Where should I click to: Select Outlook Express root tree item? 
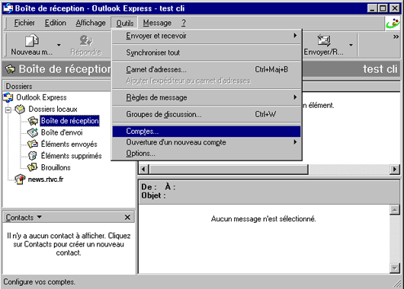[41, 97]
